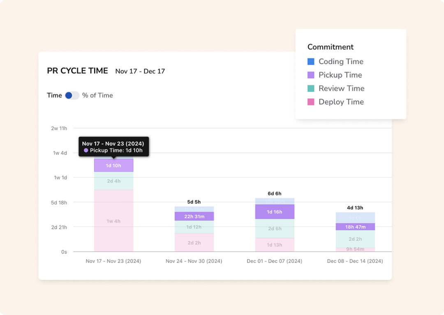
Task: Click the 18h 47m segment in the last bar
Action: click(x=355, y=226)
